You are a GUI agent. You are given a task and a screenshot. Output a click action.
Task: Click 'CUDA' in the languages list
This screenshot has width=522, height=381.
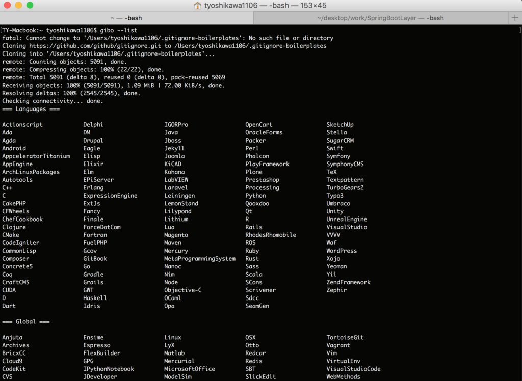click(9, 290)
